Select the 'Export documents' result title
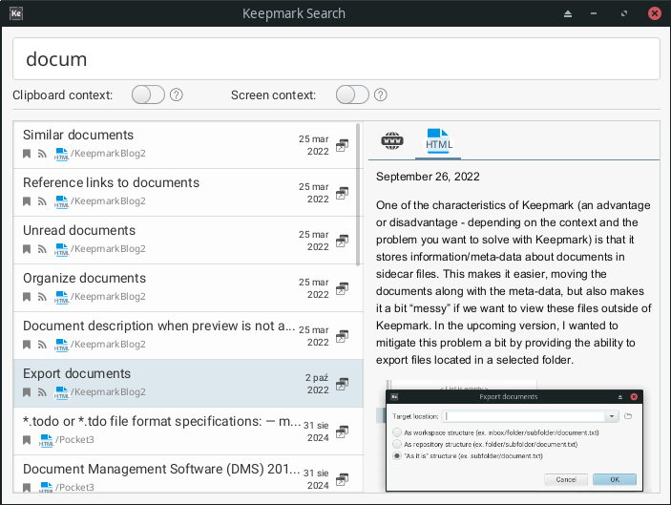The height and width of the screenshot is (505, 671). pyautogui.click(x=77, y=373)
